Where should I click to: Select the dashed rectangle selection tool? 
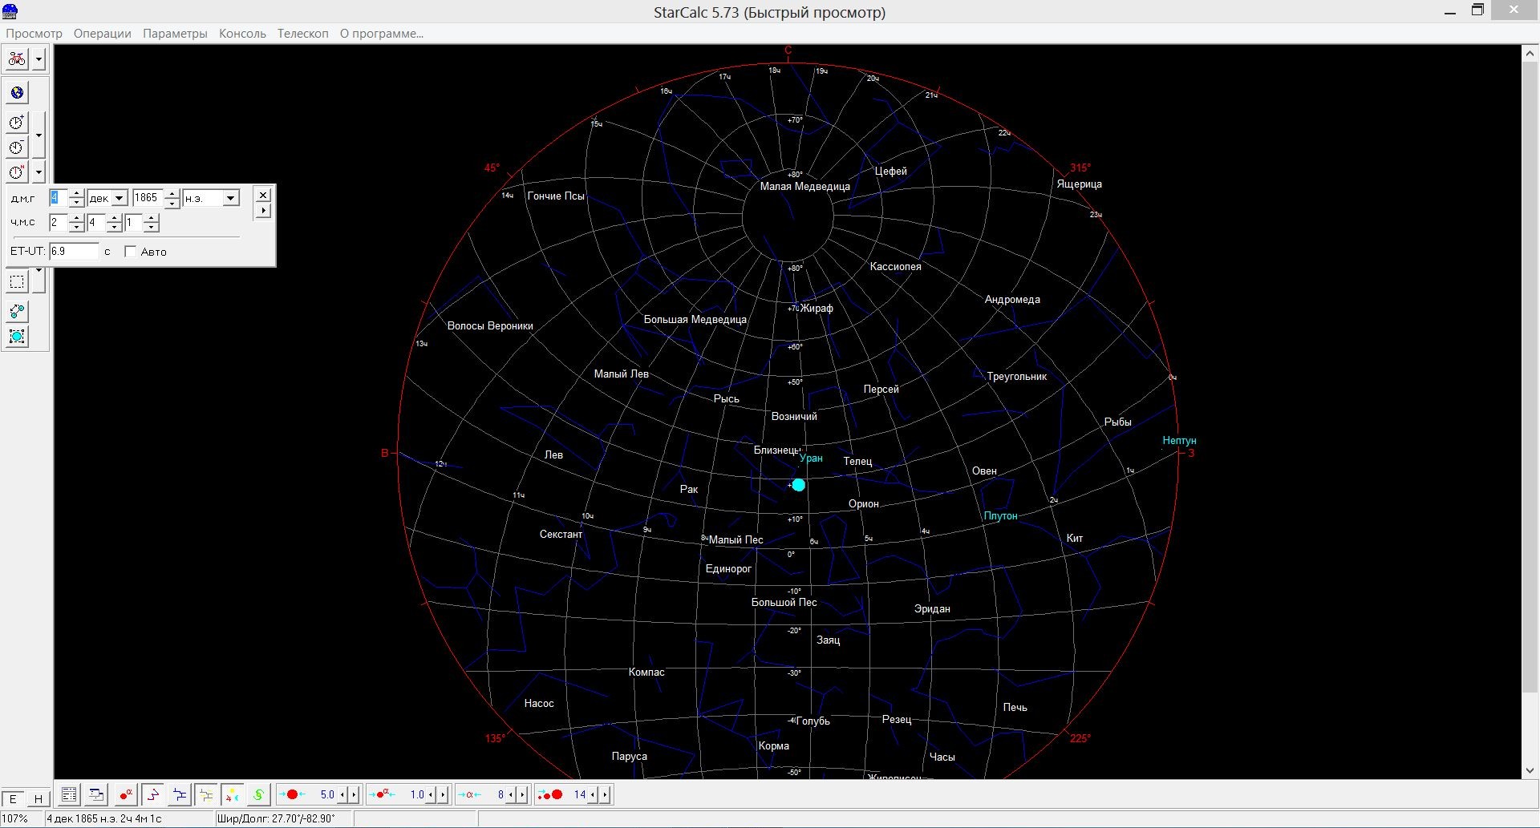point(17,281)
